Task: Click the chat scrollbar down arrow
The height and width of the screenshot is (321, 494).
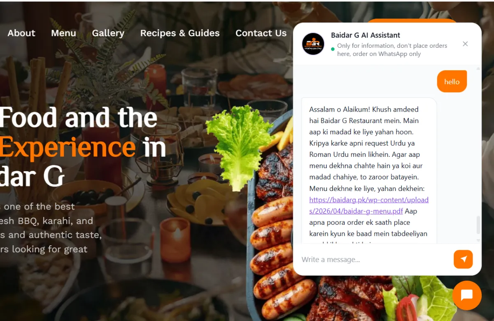Action: tap(478, 240)
